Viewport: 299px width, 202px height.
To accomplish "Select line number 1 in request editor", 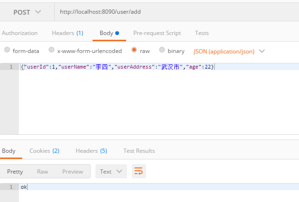I will pyautogui.click(x=11, y=67).
